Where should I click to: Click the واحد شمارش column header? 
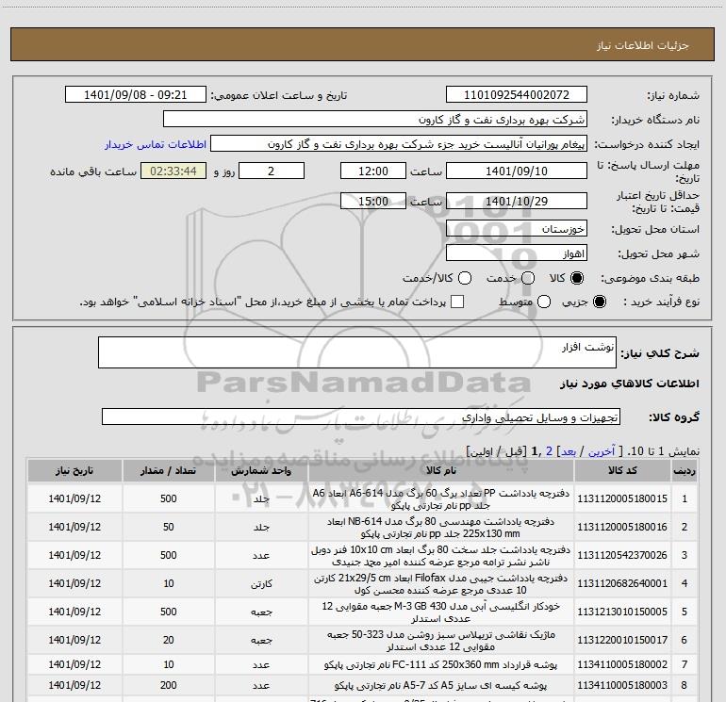[261, 470]
